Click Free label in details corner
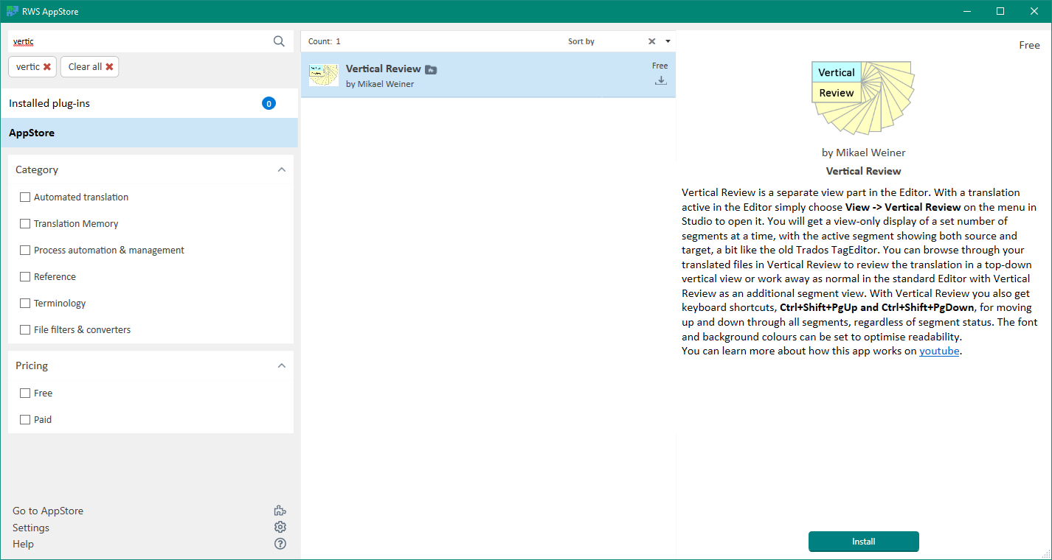This screenshot has height=560, width=1052. [1029, 45]
